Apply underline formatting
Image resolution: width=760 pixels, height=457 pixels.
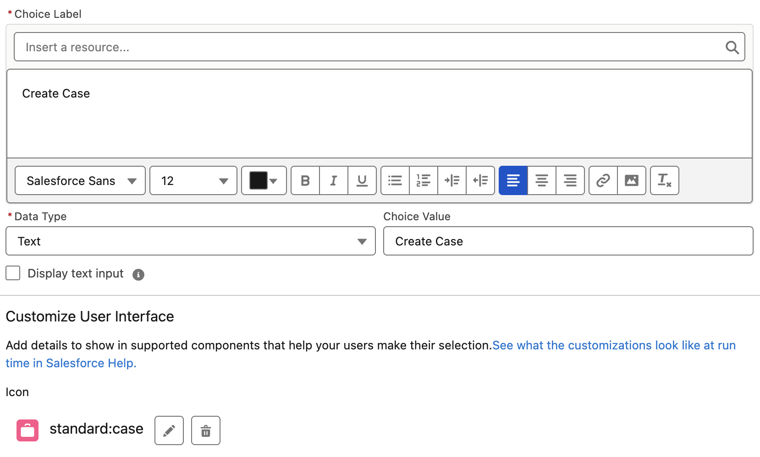point(362,180)
